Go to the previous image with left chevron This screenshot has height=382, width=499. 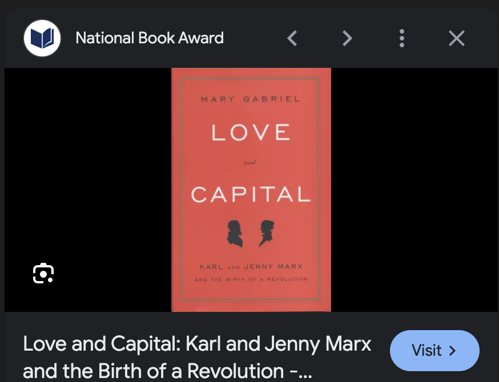292,38
